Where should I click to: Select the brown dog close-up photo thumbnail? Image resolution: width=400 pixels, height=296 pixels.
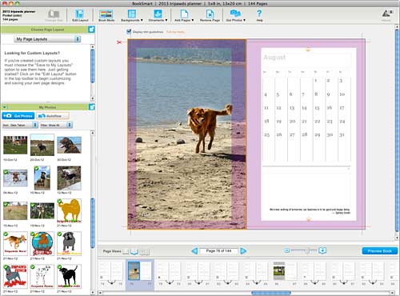69,145
